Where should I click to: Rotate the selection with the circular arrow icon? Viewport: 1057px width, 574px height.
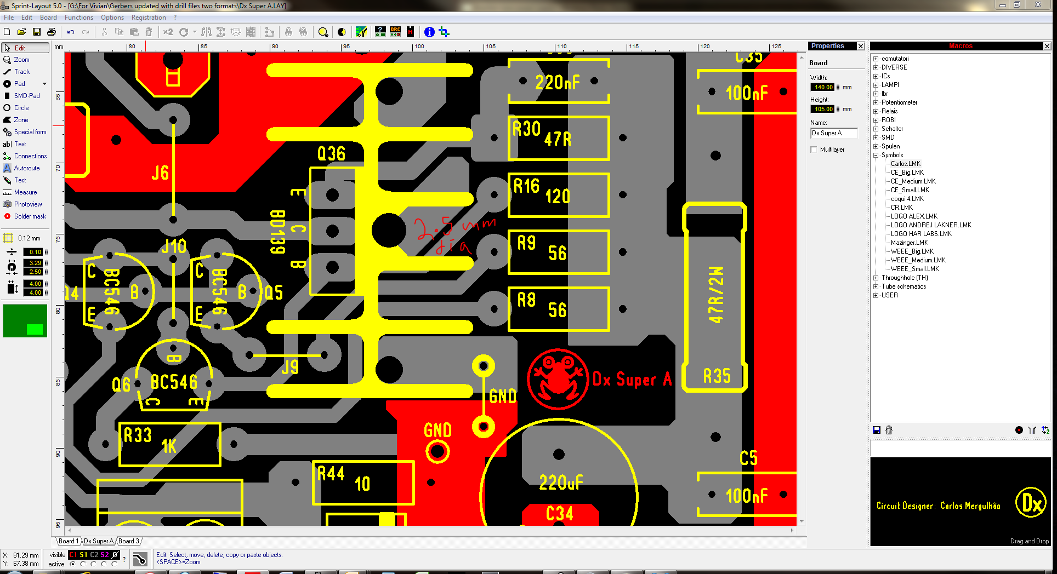(184, 32)
